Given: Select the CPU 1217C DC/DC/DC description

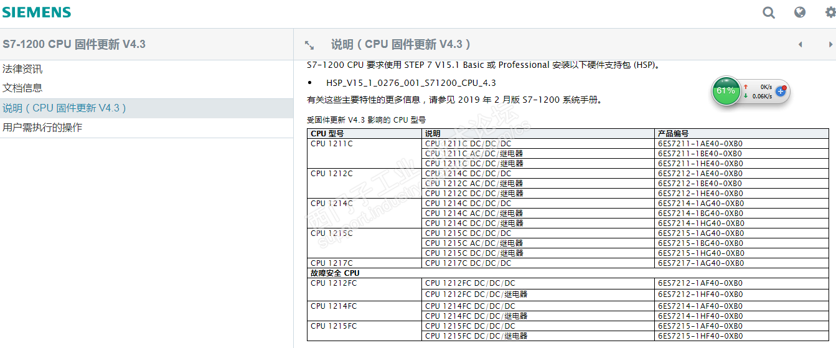Looking at the screenshot, I should coord(468,263).
